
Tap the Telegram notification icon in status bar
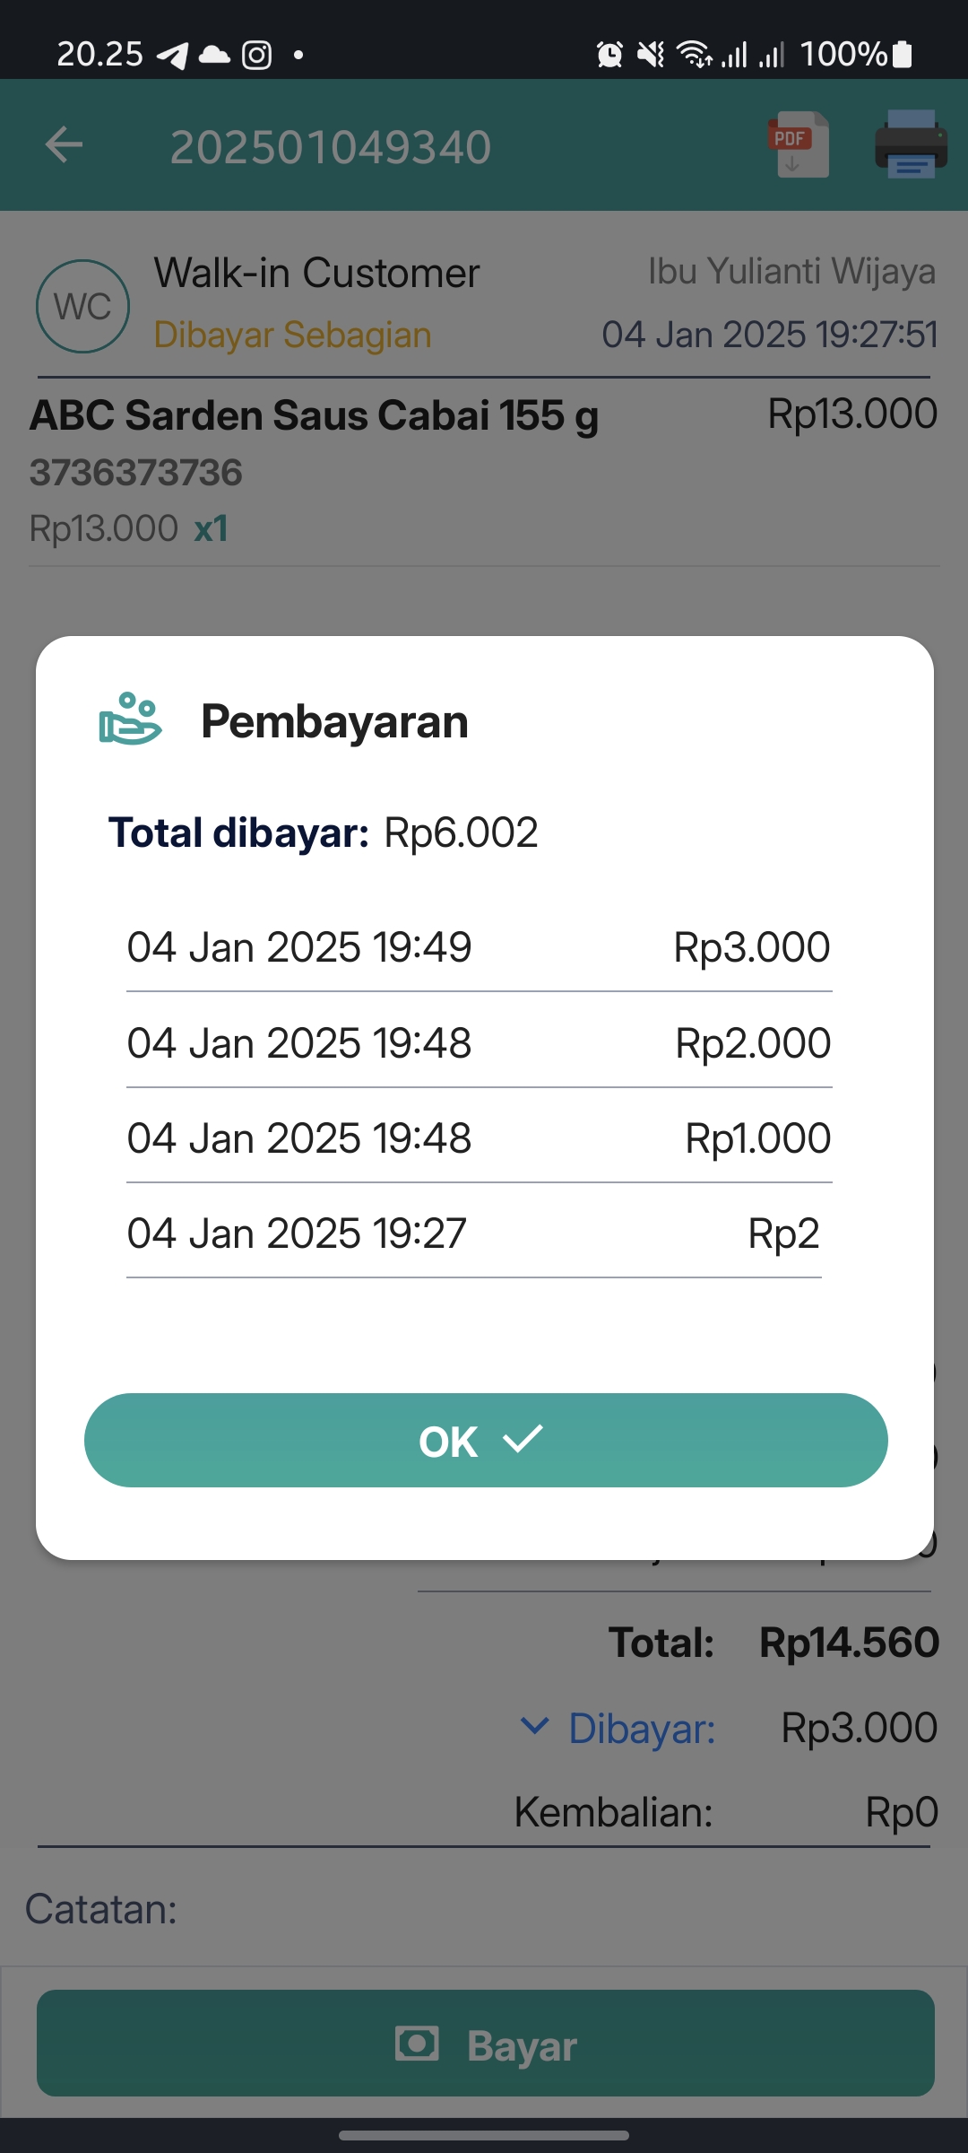[173, 56]
